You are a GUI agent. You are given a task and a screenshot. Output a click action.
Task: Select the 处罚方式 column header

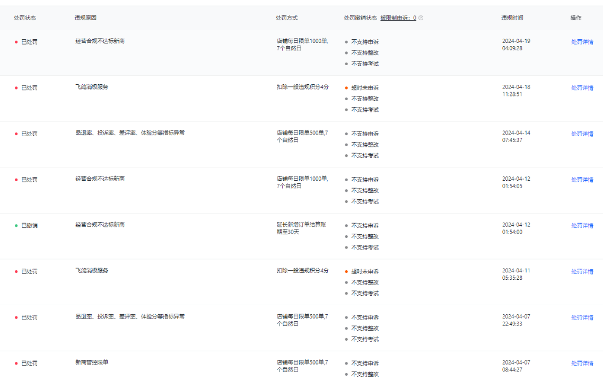coord(286,18)
